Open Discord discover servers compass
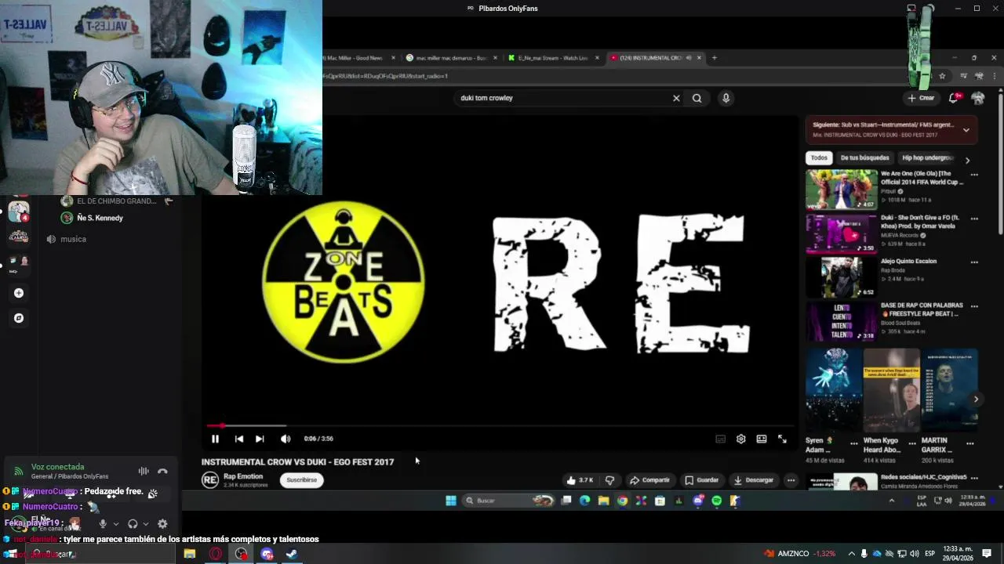Screen dimensions: 1004x564 19,318
